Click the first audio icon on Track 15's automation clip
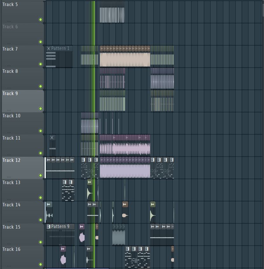 [152, 227]
